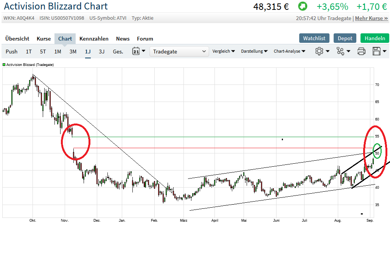Follow the Mehr Kurse link
The width and height of the screenshot is (390, 266).
pos(371,18)
